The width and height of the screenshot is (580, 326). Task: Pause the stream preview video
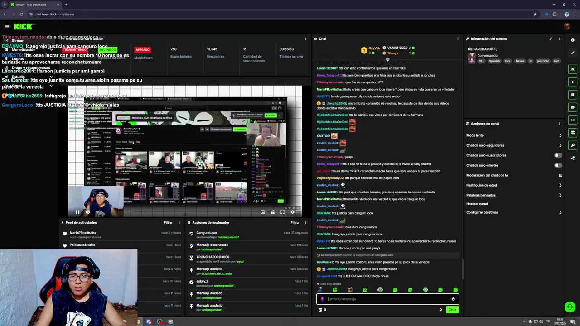[x=77, y=212]
